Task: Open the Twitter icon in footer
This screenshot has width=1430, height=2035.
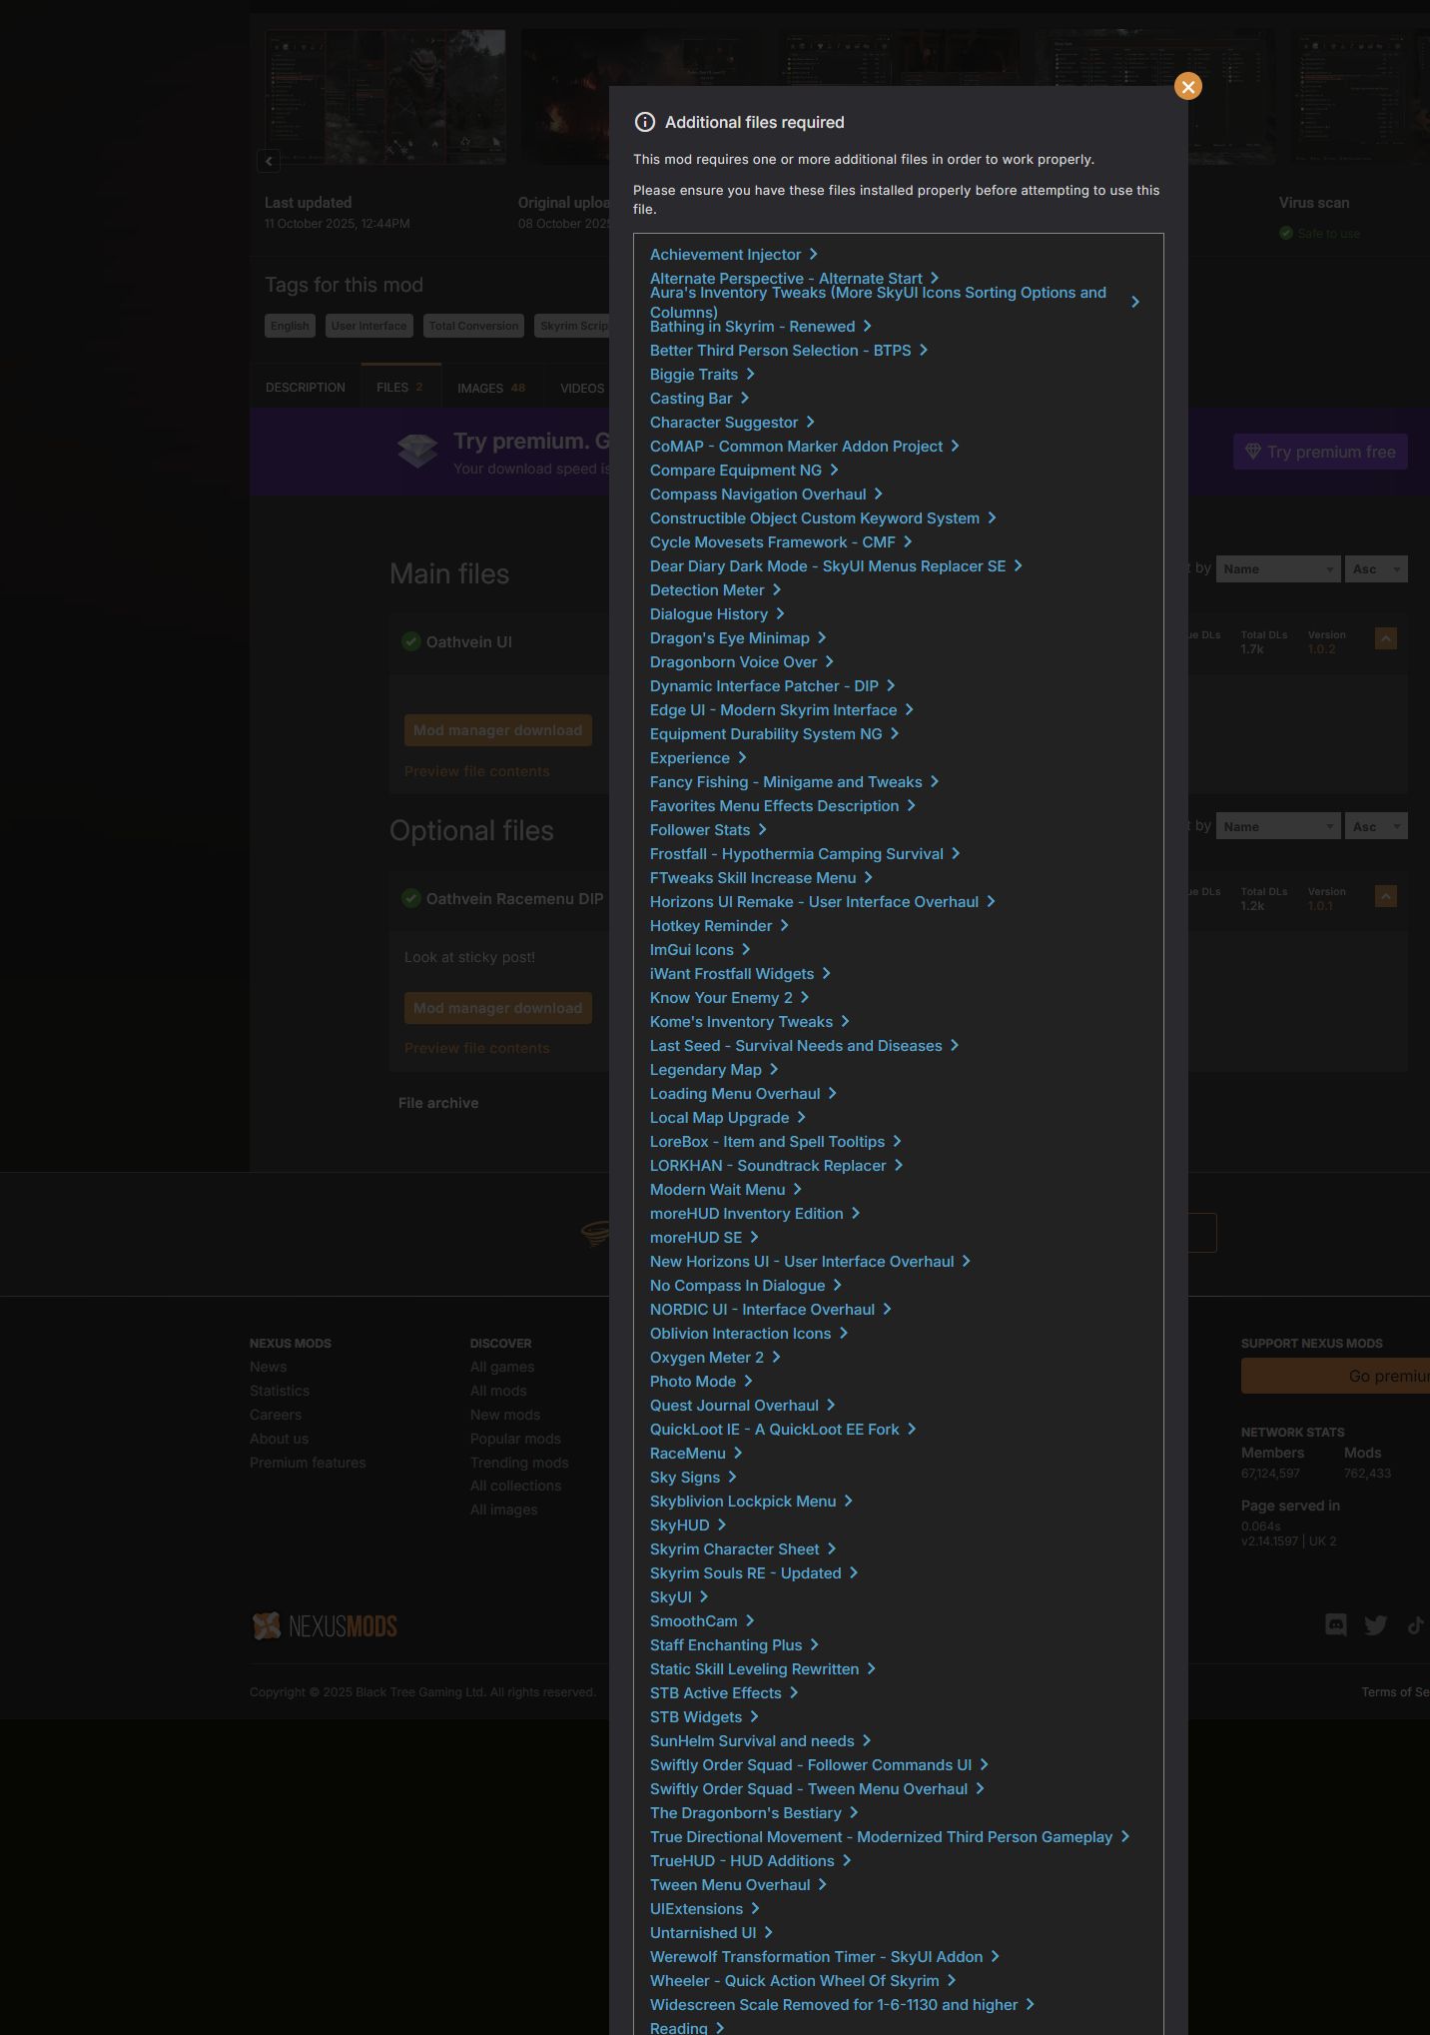Action: 1375,1624
